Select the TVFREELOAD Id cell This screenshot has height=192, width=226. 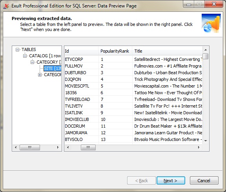pyautogui.click(x=82, y=99)
